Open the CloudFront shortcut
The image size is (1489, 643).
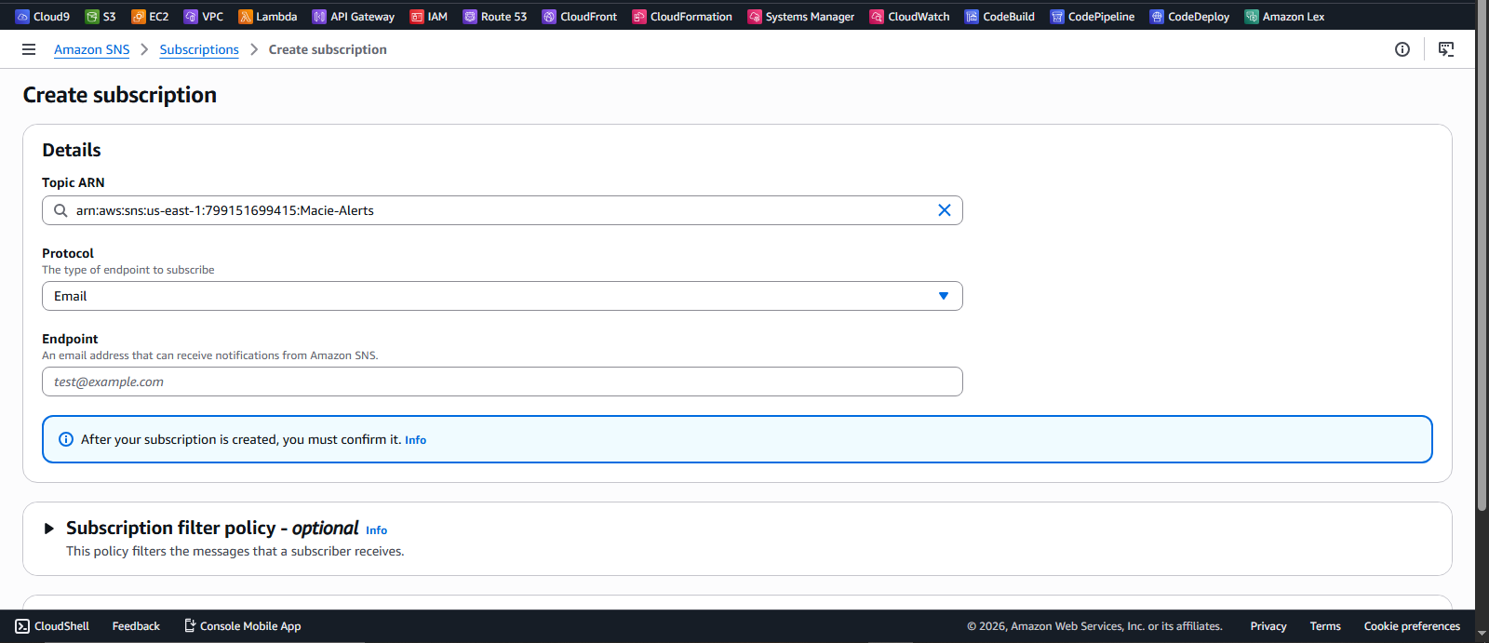click(x=580, y=17)
